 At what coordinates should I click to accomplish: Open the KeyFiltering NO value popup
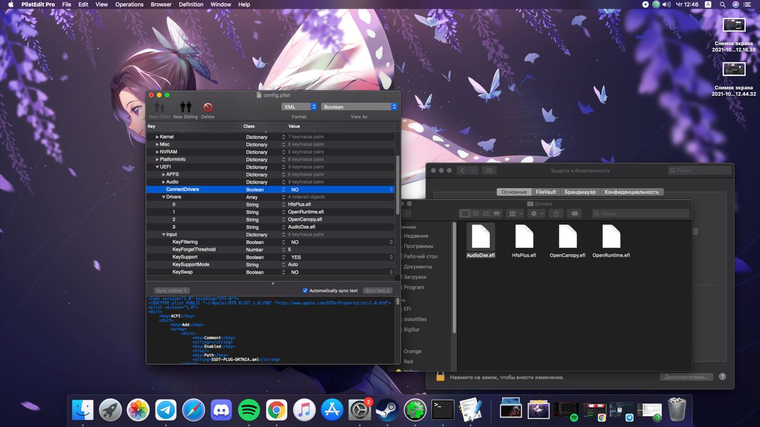[341, 242]
